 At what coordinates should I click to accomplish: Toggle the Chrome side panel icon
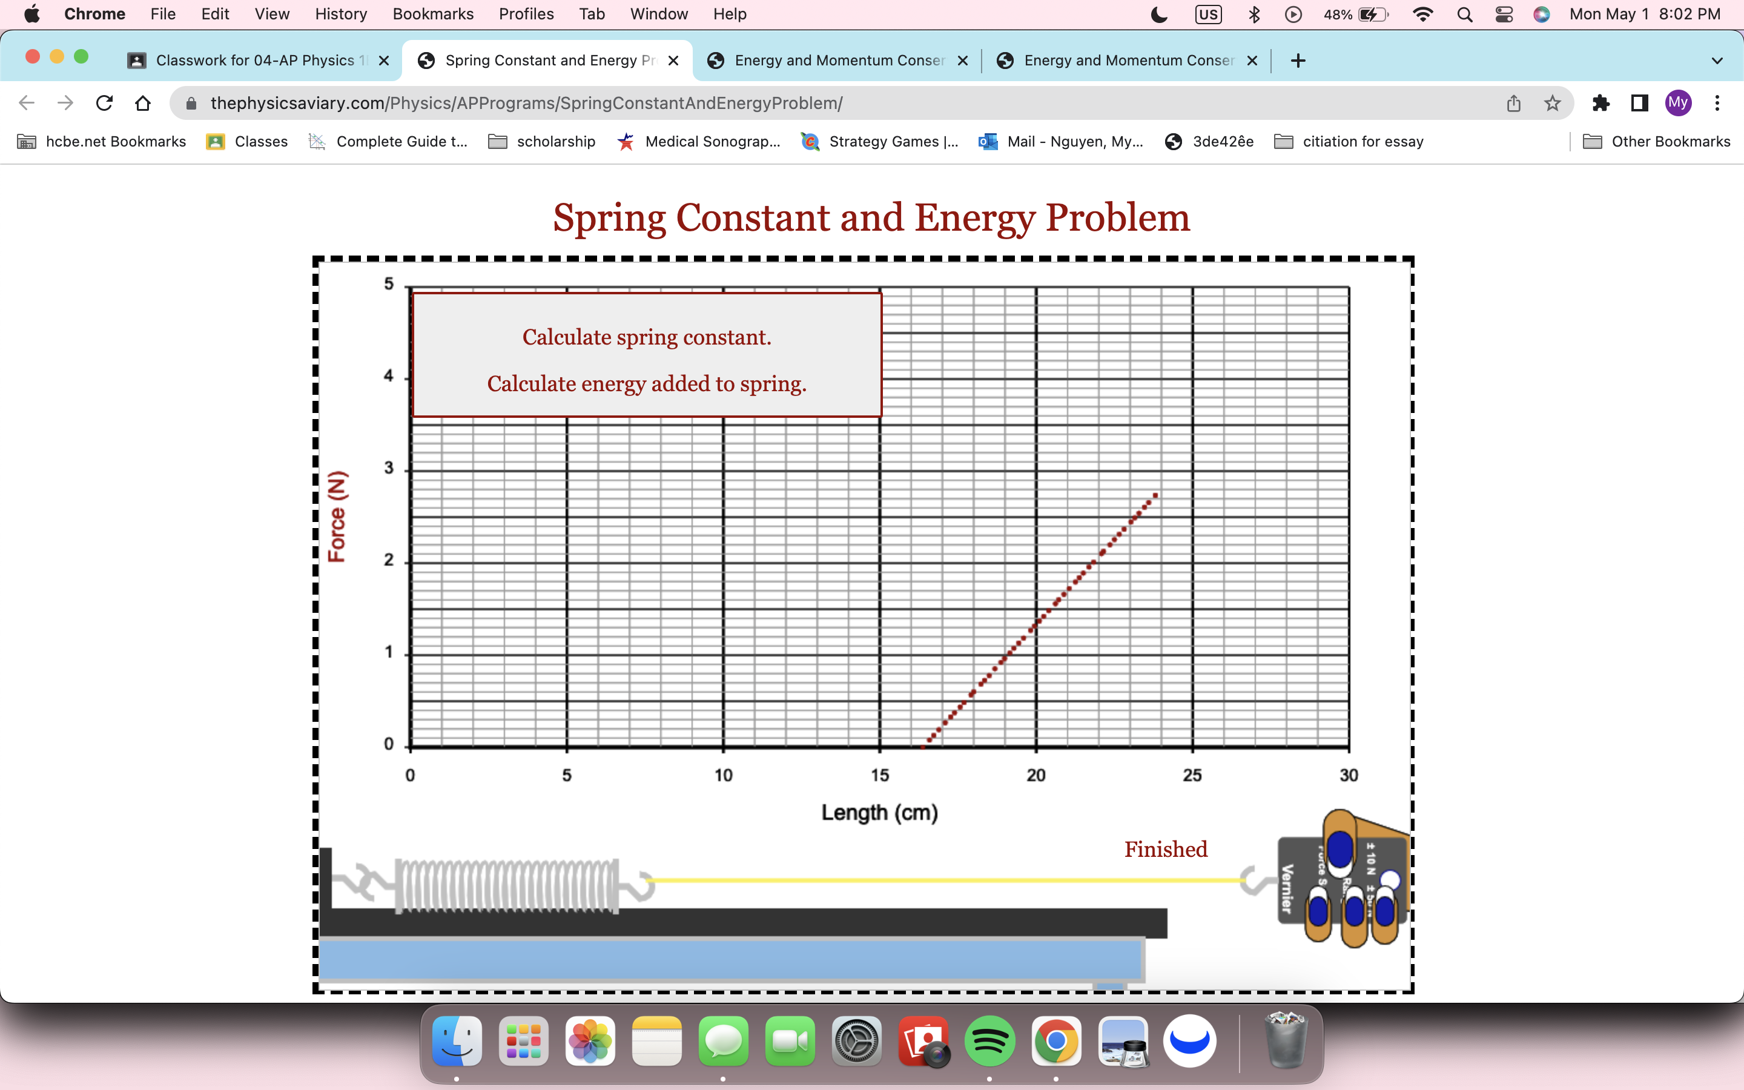pyautogui.click(x=1639, y=103)
